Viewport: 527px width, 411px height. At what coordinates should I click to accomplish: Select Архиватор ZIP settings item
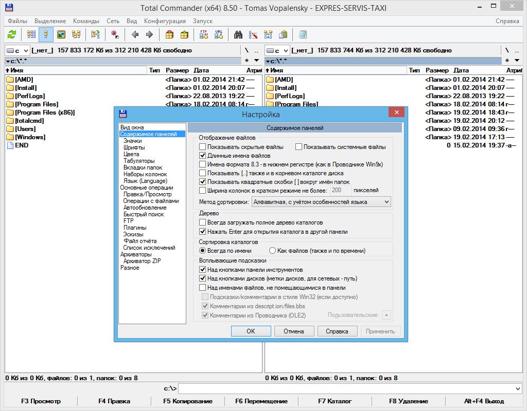pyautogui.click(x=142, y=260)
